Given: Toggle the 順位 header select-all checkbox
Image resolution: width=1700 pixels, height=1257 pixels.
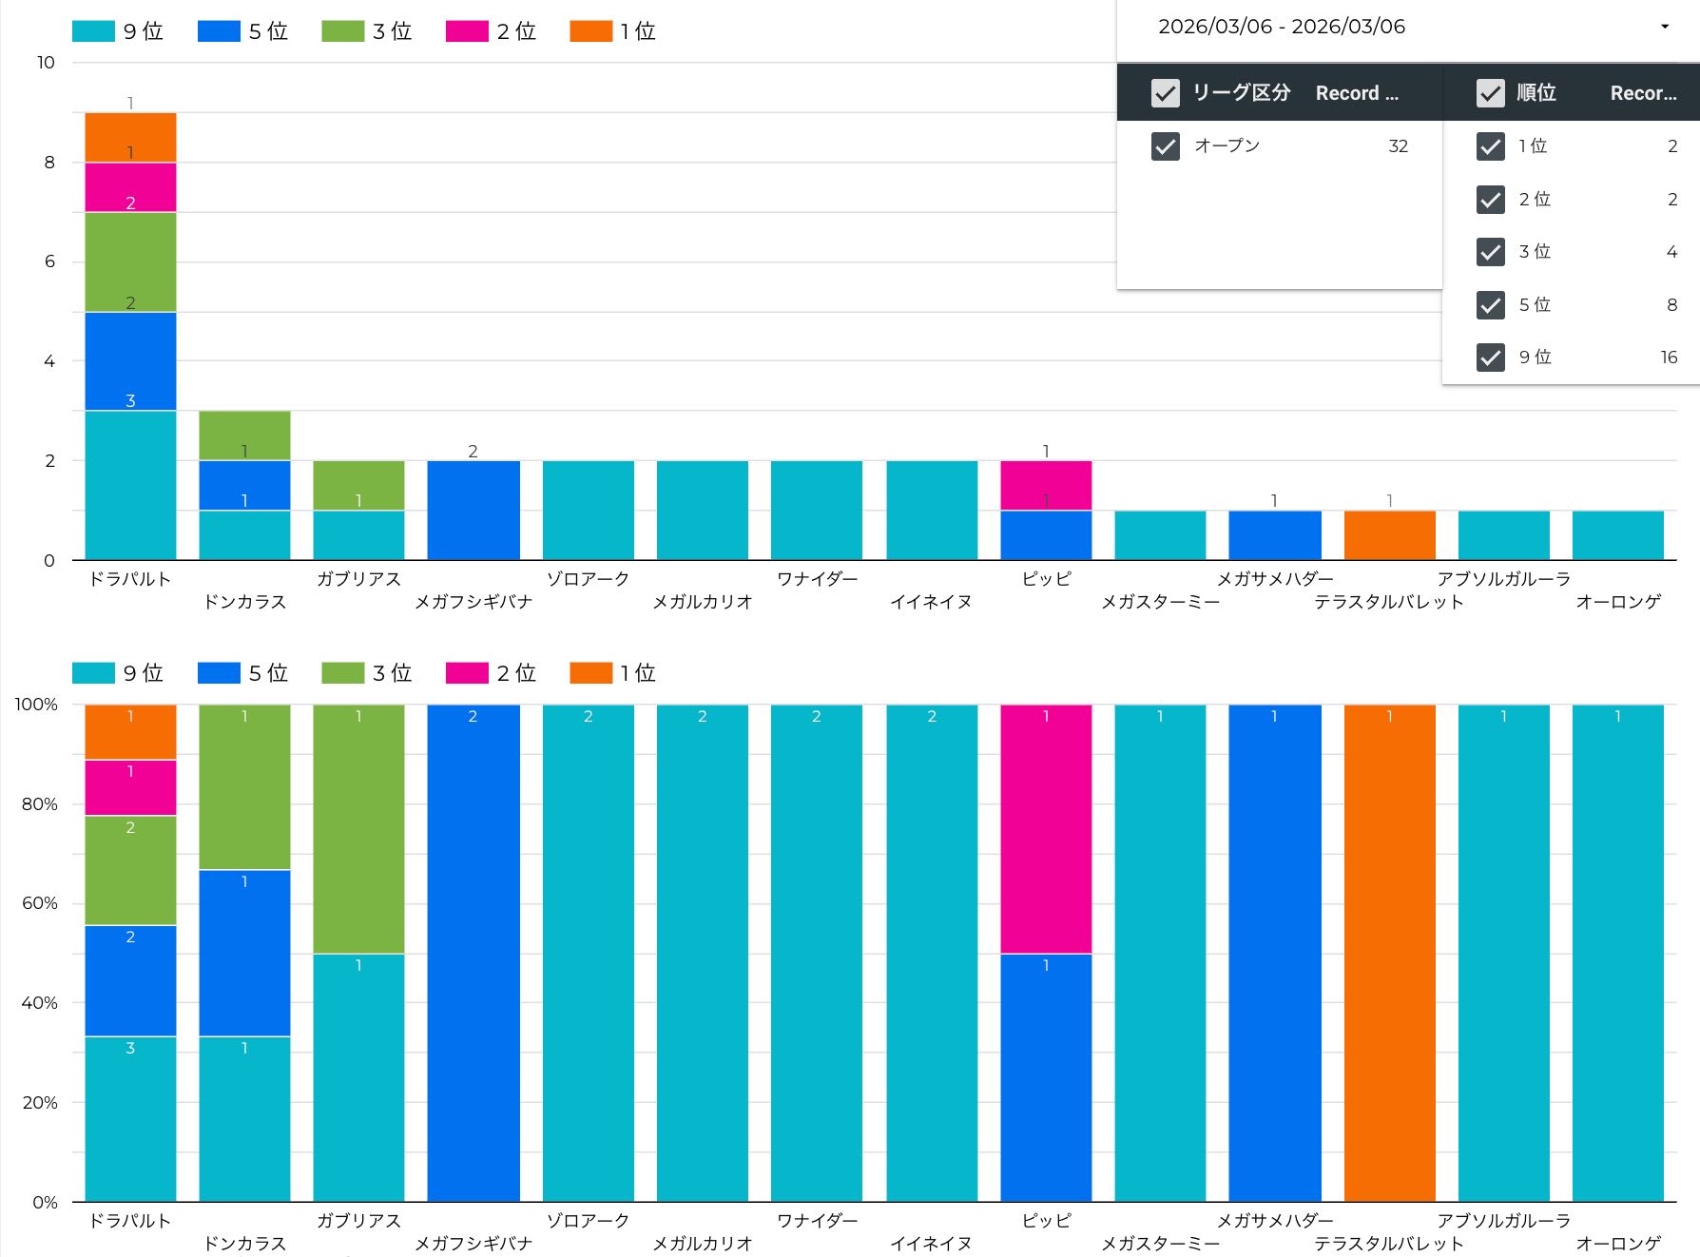Looking at the screenshot, I should pyautogui.click(x=1490, y=93).
